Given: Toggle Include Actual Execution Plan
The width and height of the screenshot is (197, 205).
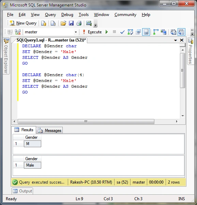Looking at the screenshot, I should coord(156,32).
